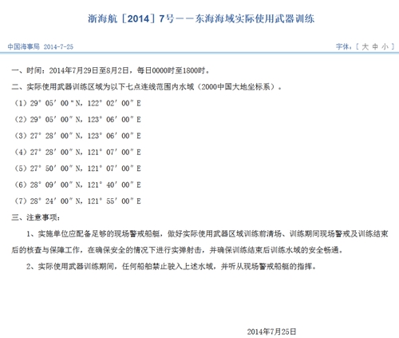The height and width of the screenshot is (338, 399).
Task: Click coordinate row (3) 27°28′00″N 123°06′
Action: [77, 136]
